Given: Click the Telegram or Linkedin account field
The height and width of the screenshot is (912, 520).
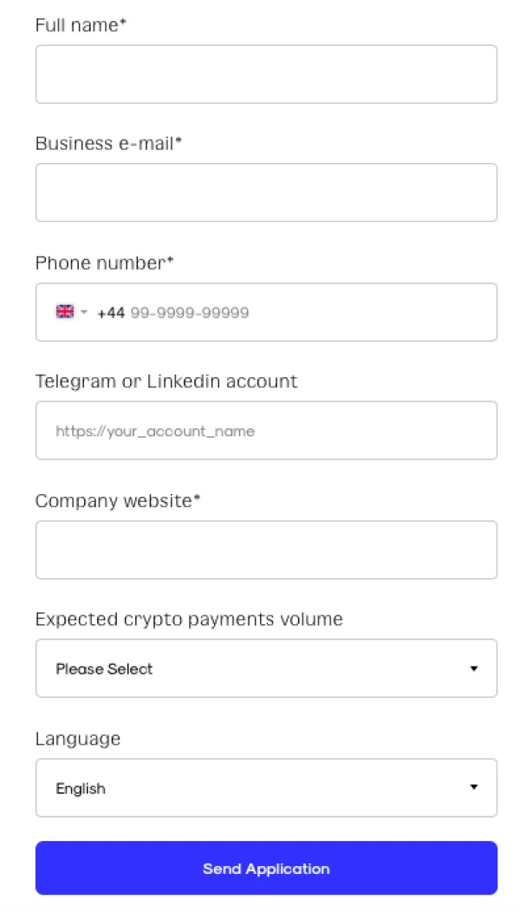Looking at the screenshot, I should coord(266,430).
